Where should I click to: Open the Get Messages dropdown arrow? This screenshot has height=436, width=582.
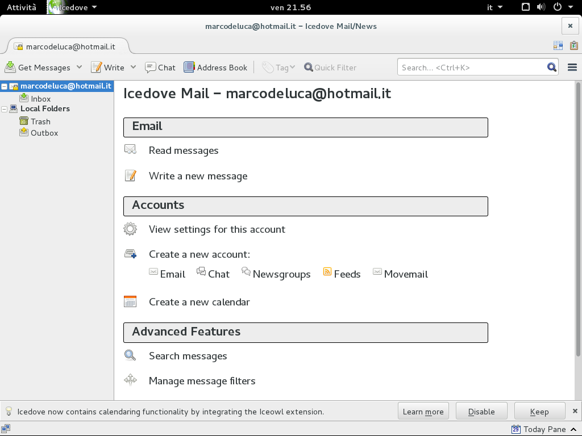pos(79,67)
